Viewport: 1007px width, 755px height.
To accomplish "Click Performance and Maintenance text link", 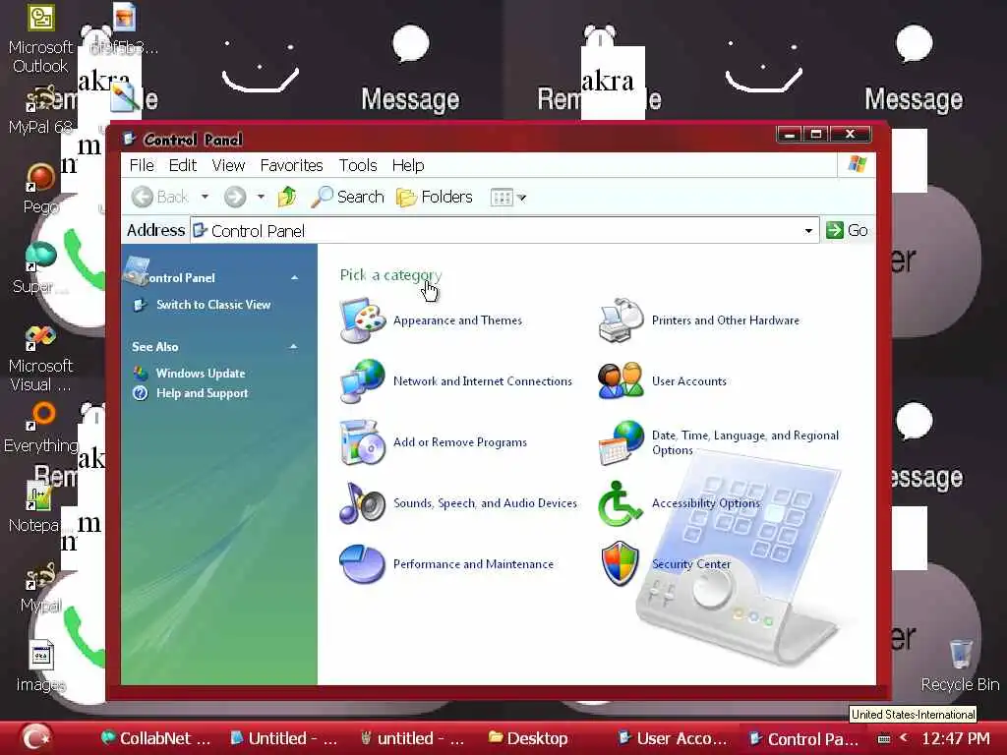I will click(473, 564).
